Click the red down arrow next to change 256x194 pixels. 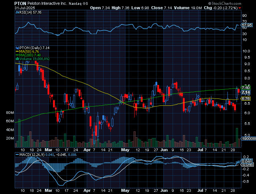point(240,8)
